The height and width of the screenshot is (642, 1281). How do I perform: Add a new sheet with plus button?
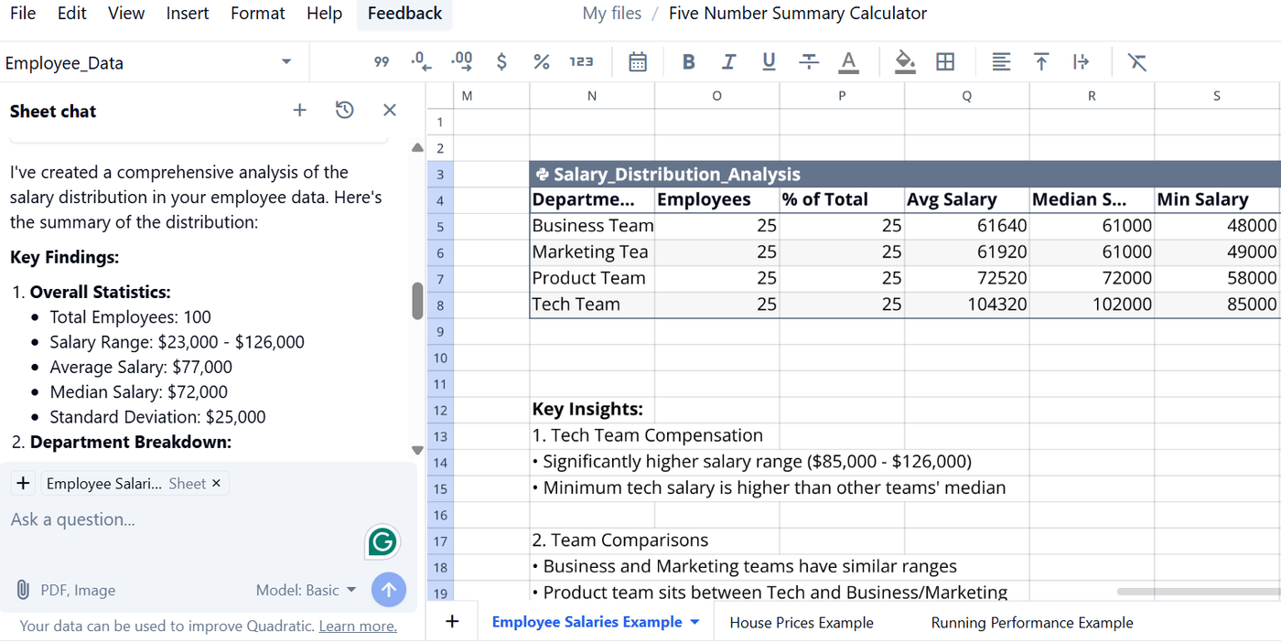451,622
